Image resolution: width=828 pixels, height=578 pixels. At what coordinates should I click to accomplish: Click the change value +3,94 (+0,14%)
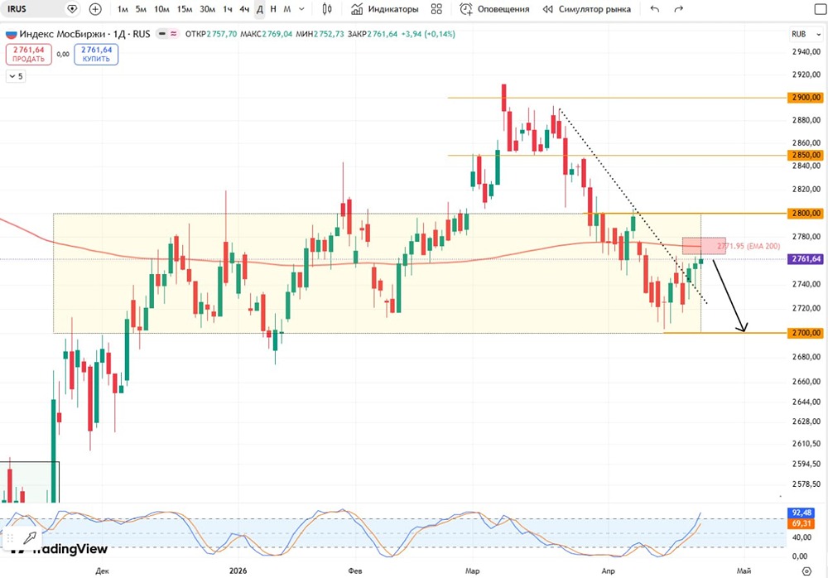[x=428, y=34]
